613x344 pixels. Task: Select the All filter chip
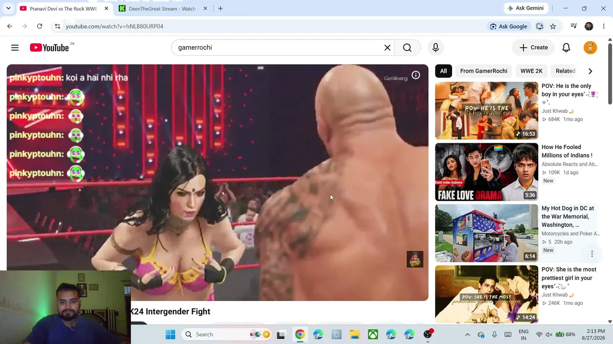(443, 71)
